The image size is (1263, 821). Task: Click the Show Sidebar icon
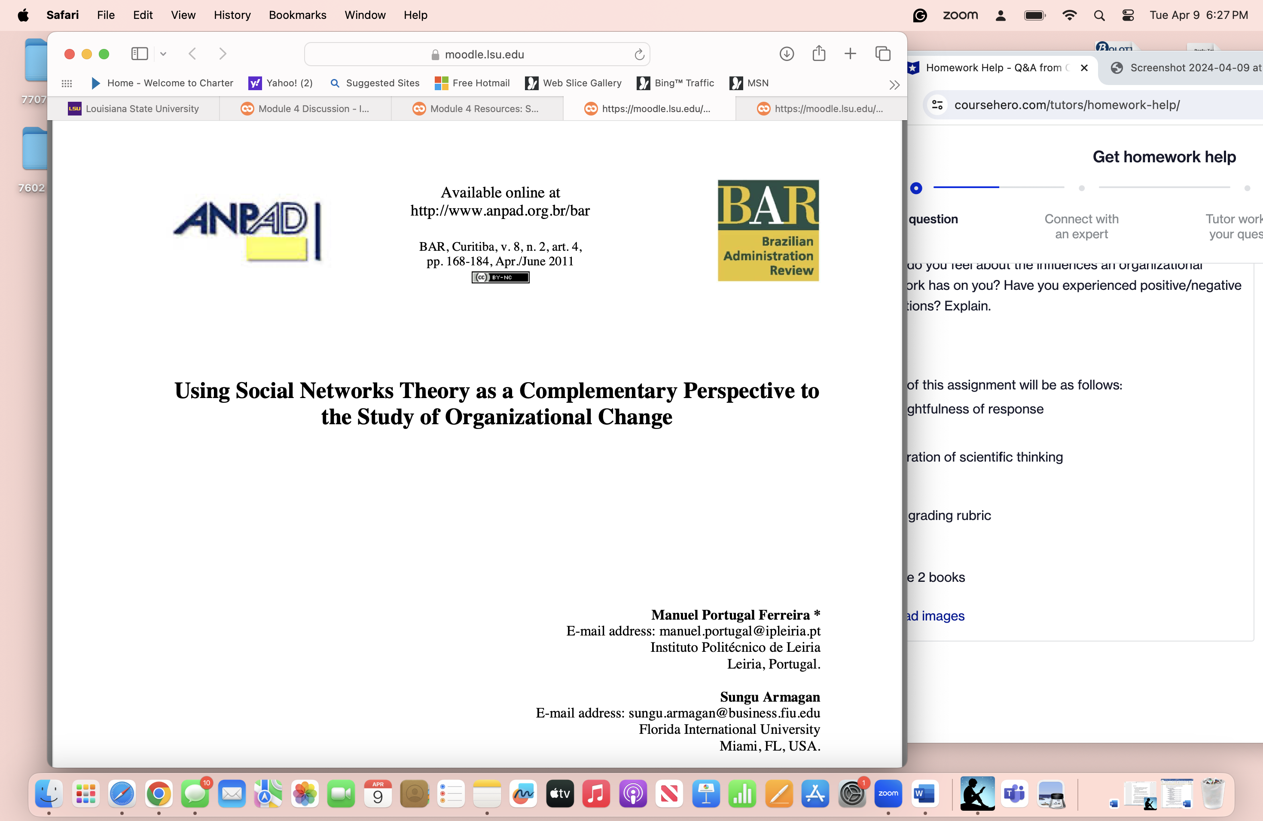pyautogui.click(x=139, y=54)
